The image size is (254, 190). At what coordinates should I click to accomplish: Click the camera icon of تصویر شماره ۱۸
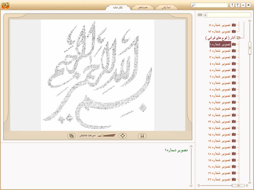click(234, 154)
